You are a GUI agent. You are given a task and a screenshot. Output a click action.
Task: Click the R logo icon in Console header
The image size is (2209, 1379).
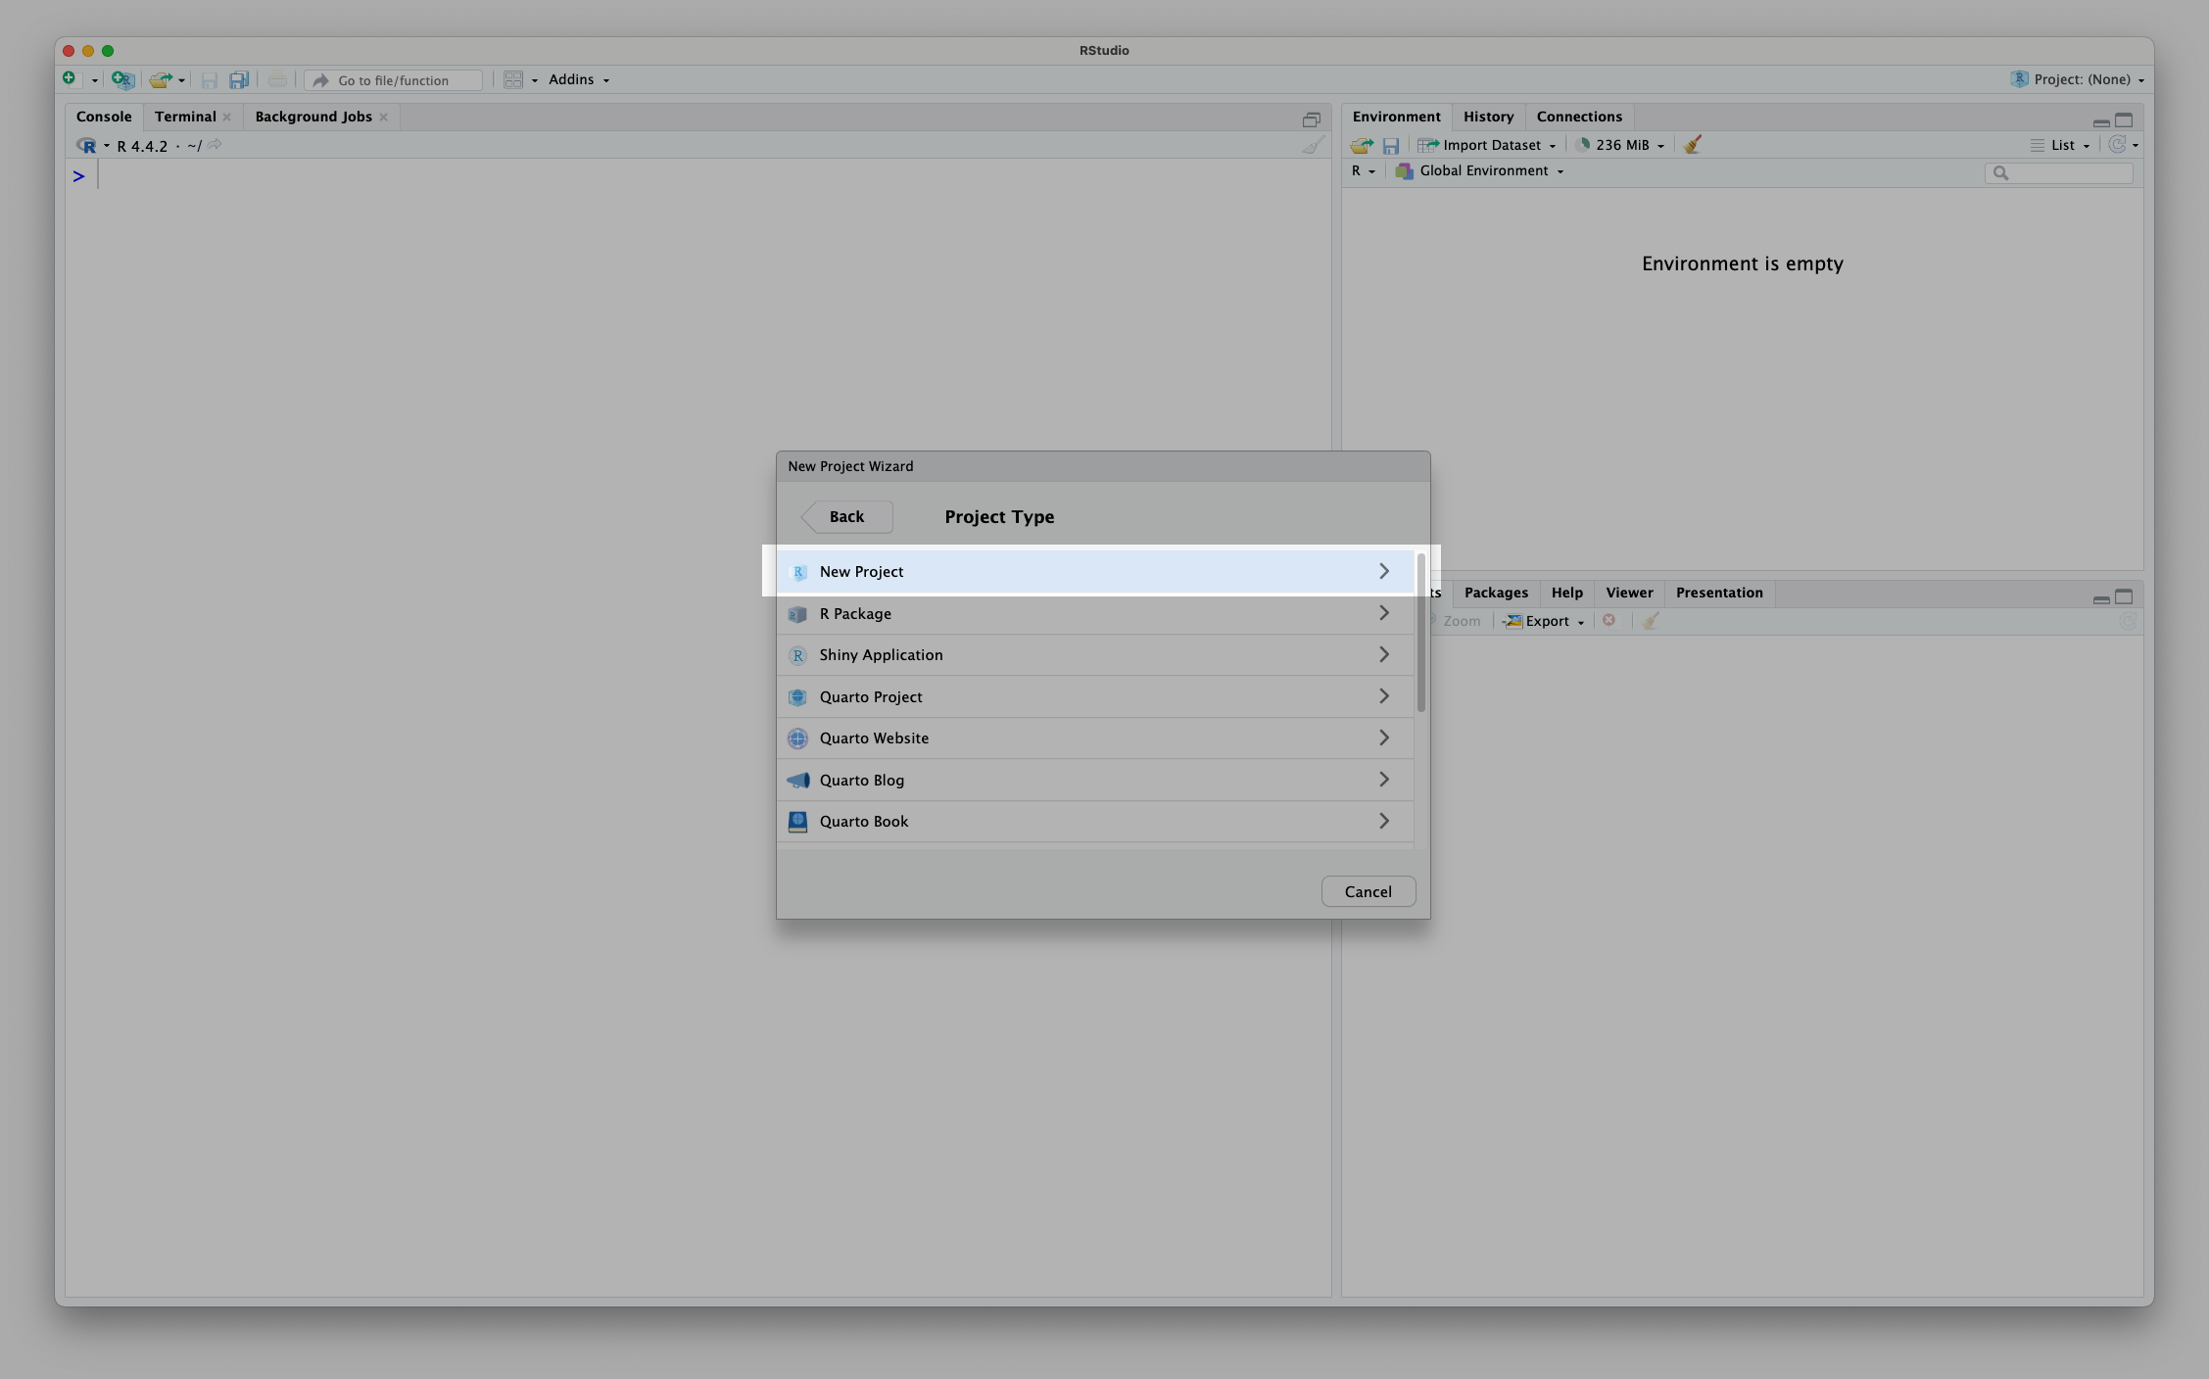[87, 146]
